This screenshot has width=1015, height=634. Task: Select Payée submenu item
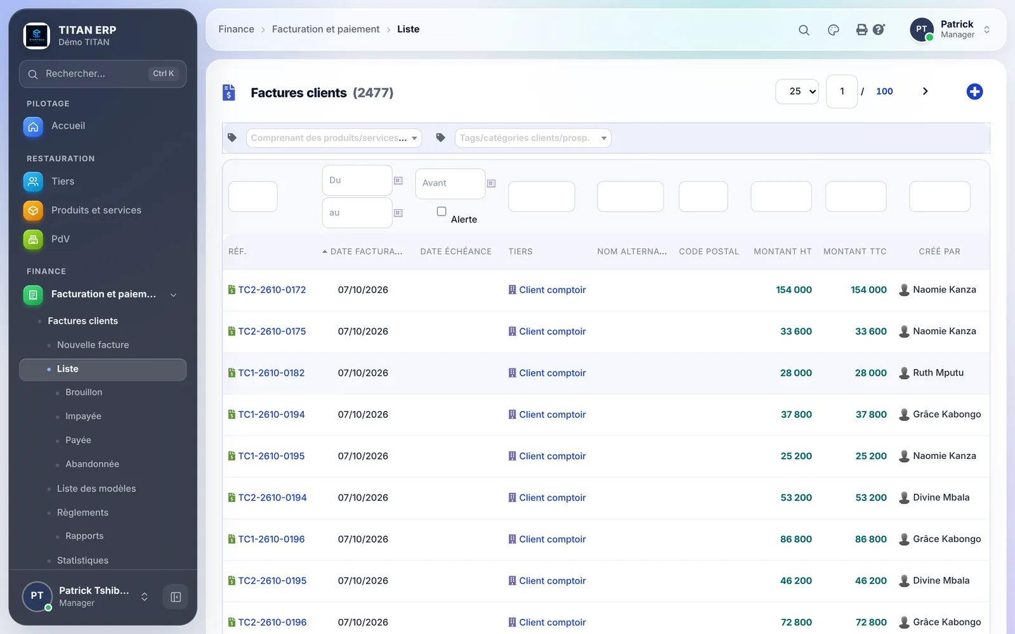pyautogui.click(x=78, y=440)
